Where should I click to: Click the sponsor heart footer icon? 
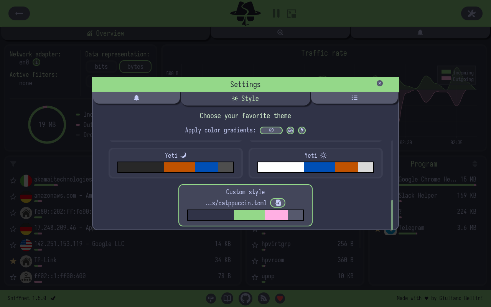(x=280, y=298)
